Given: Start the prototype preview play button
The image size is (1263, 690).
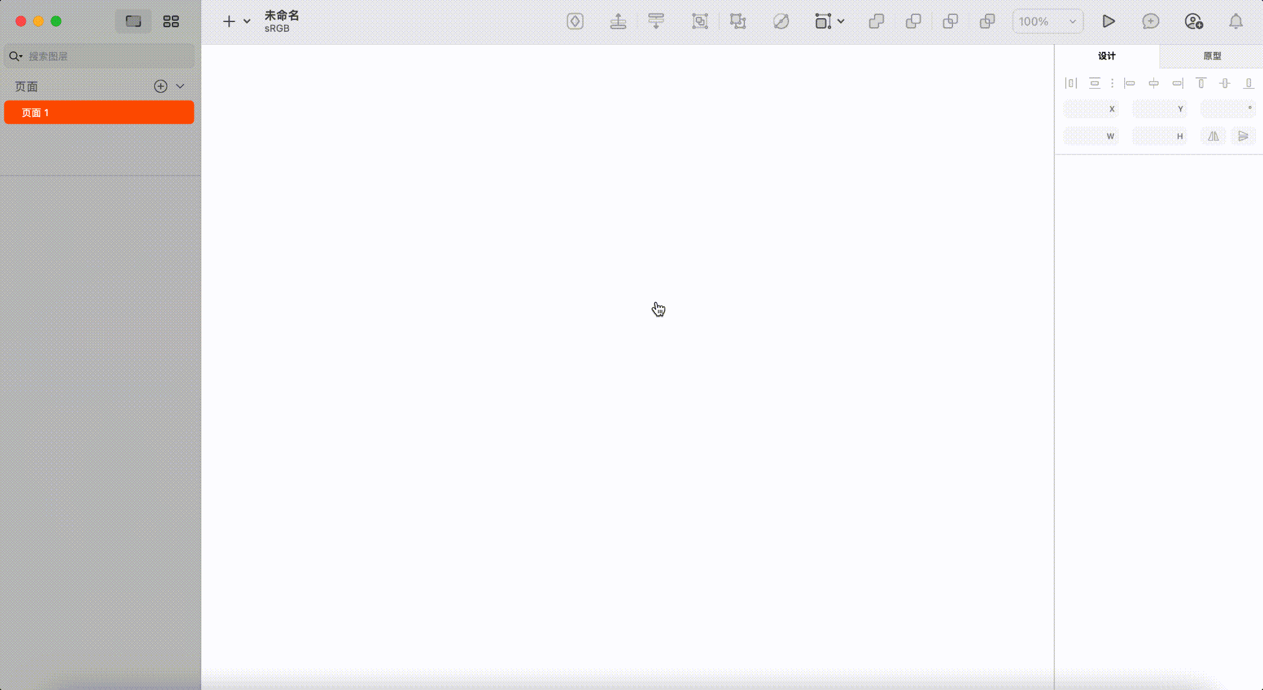Looking at the screenshot, I should (x=1108, y=21).
